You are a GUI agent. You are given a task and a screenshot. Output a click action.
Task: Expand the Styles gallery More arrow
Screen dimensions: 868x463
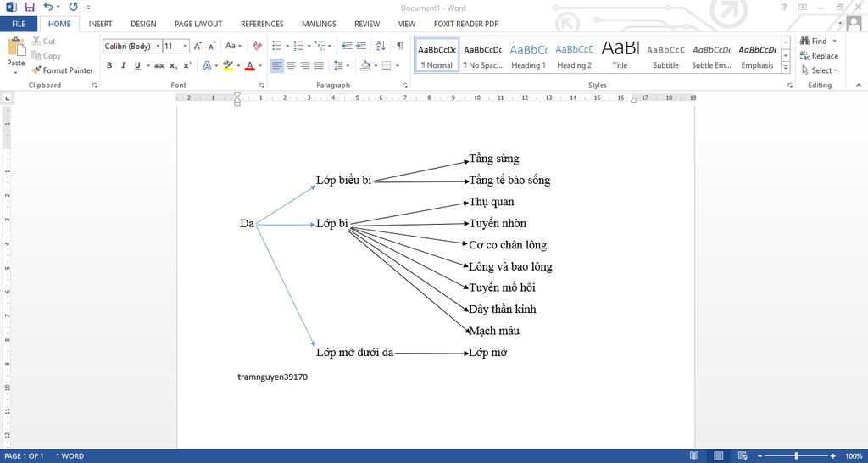[x=786, y=68]
